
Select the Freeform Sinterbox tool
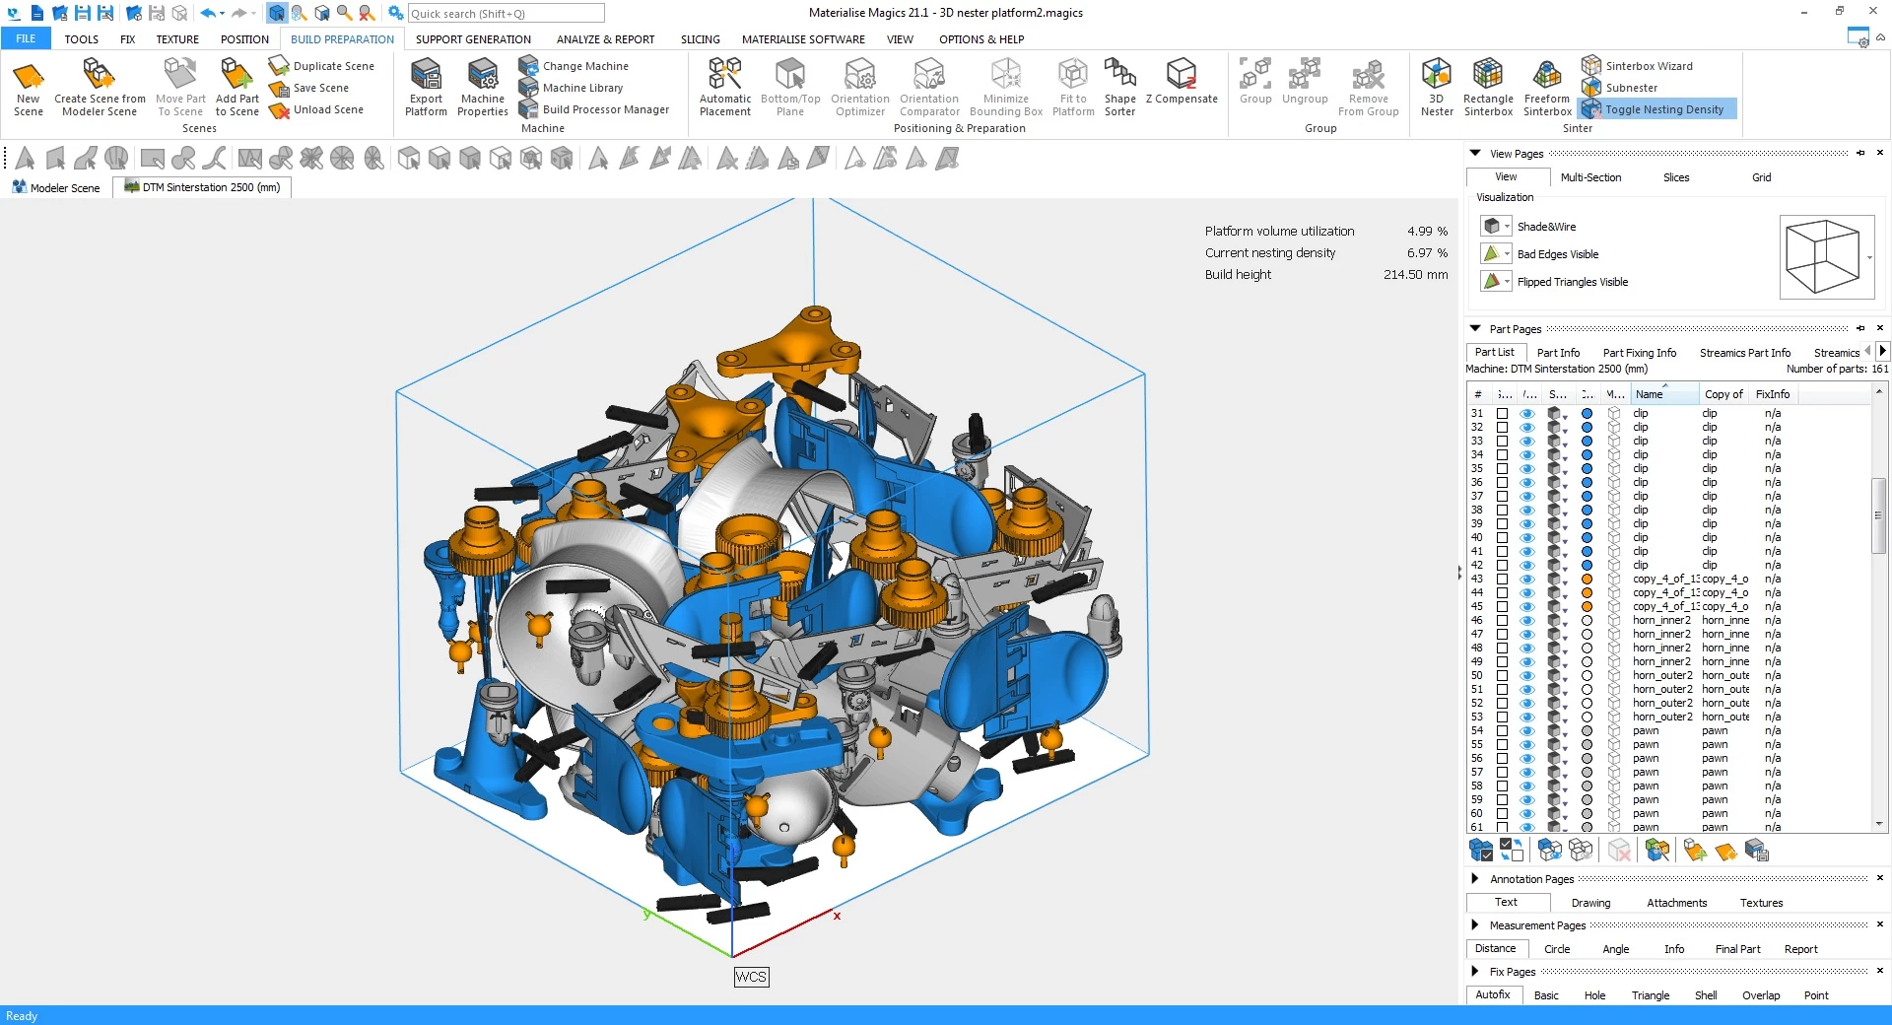[1546, 75]
